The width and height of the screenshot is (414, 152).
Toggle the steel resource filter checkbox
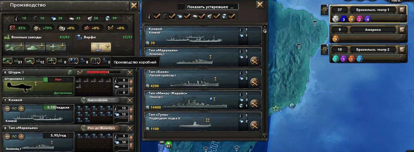(x=187, y=16)
